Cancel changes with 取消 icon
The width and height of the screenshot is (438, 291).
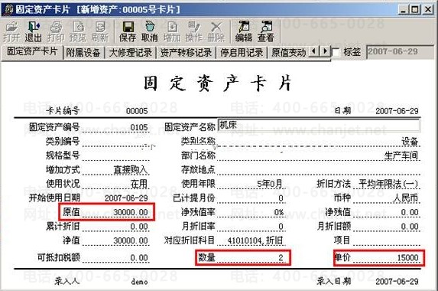point(150,31)
